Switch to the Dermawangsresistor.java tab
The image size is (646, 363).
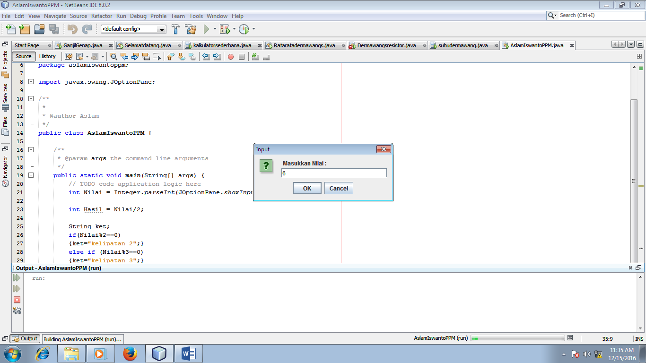[386, 45]
